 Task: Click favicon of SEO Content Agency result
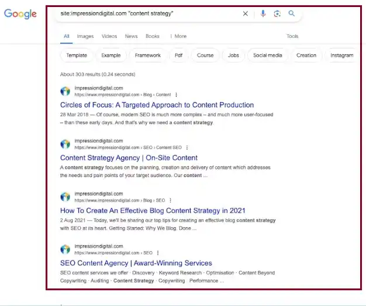point(65,249)
